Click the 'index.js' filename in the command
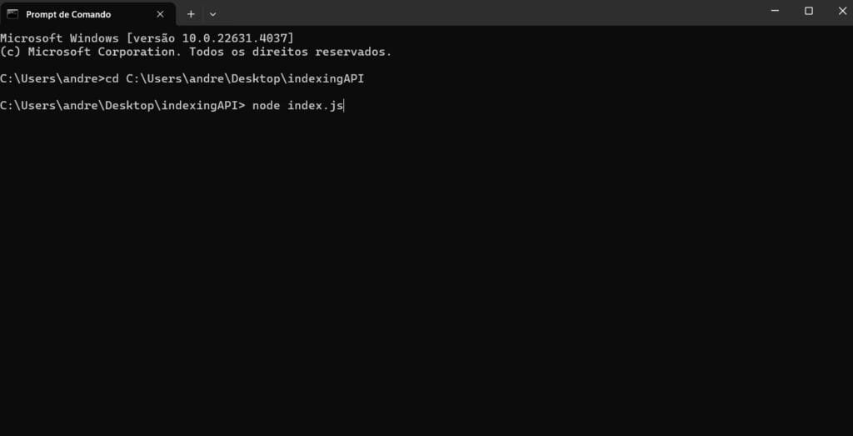The height and width of the screenshot is (436, 853). click(x=316, y=106)
